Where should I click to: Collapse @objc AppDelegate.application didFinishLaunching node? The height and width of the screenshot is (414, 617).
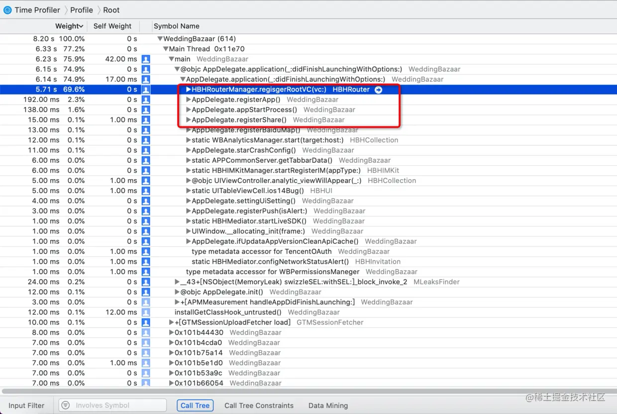click(x=177, y=69)
